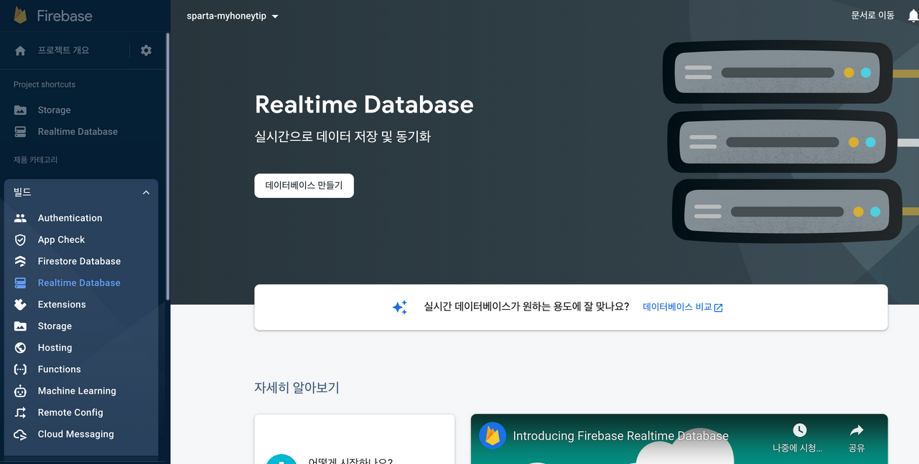This screenshot has height=464, width=919.
Task: Click Realtime Database icon in Build list
Action: coord(20,283)
